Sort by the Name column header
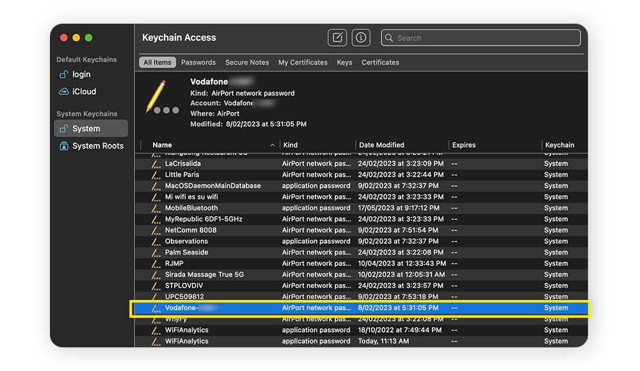 coord(162,145)
